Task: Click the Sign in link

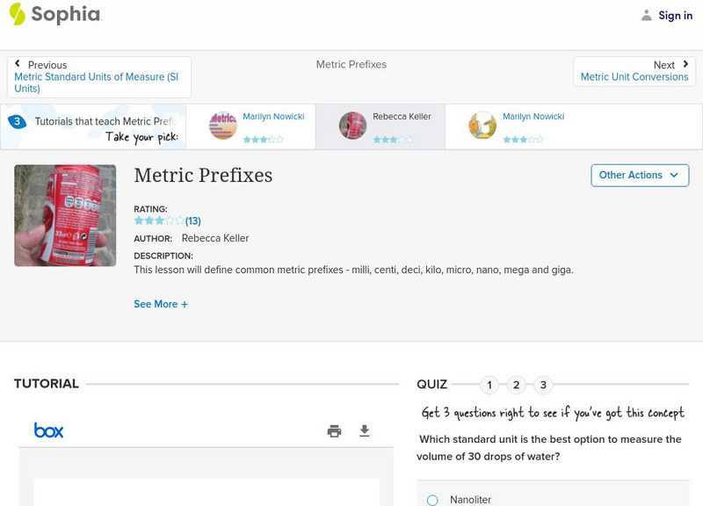Action: coord(675,15)
